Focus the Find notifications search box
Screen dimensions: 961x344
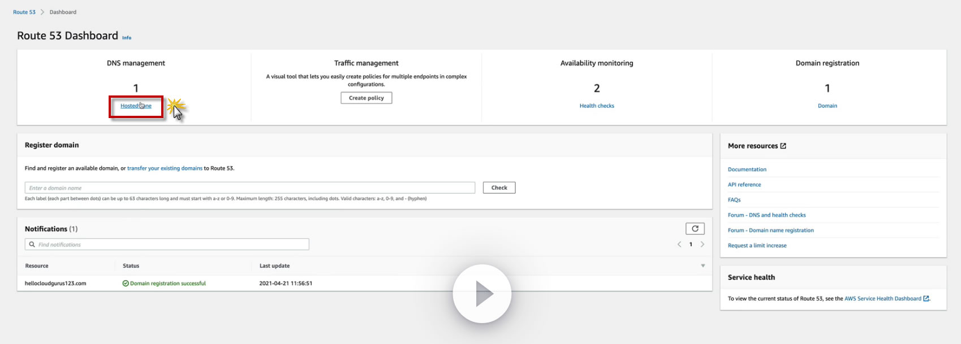[170, 245]
